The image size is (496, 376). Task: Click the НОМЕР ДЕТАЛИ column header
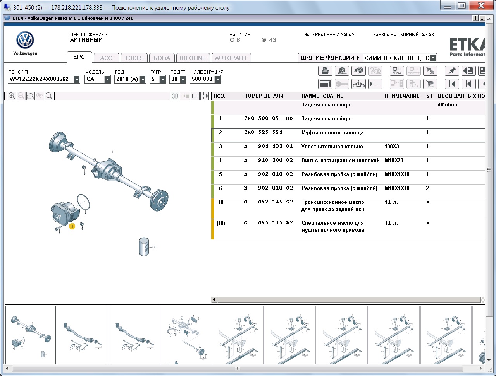click(264, 96)
